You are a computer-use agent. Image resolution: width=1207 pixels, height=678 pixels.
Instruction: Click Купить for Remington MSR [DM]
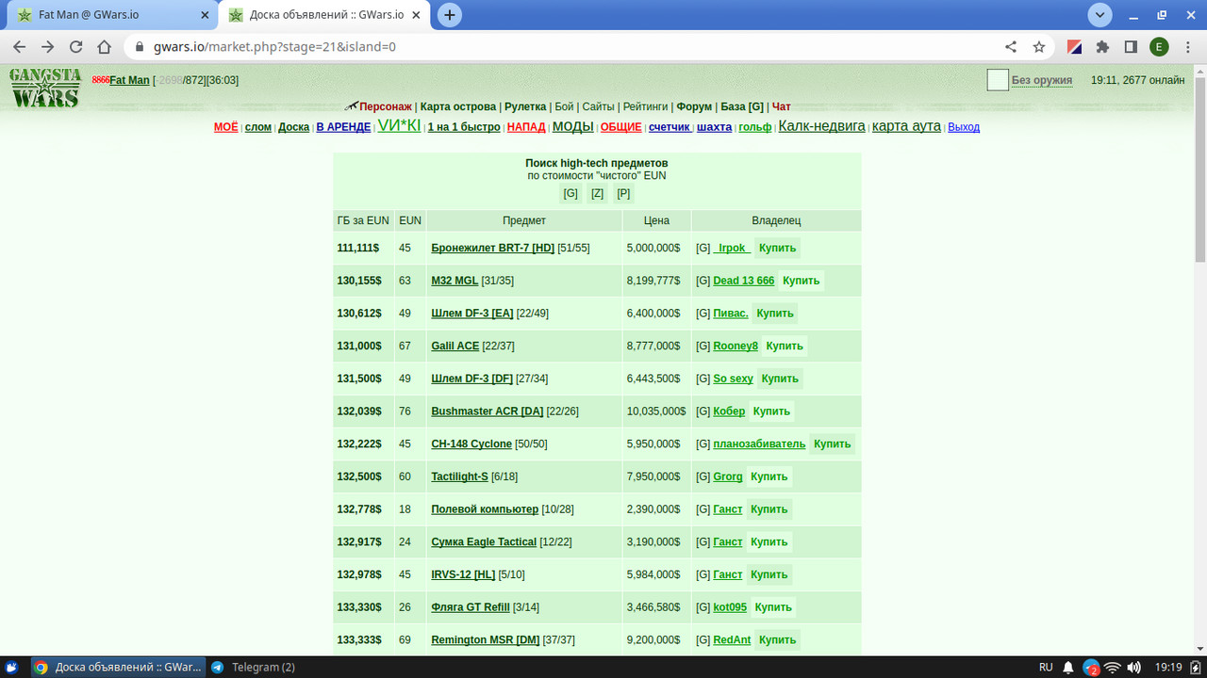pyautogui.click(x=778, y=639)
